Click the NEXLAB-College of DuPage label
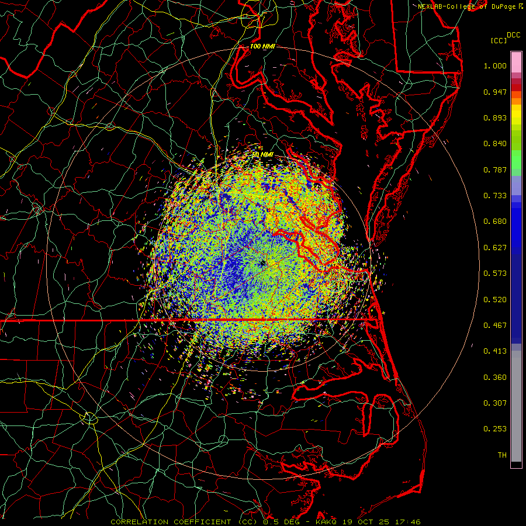This screenshot has width=526, height=526. 467,6
